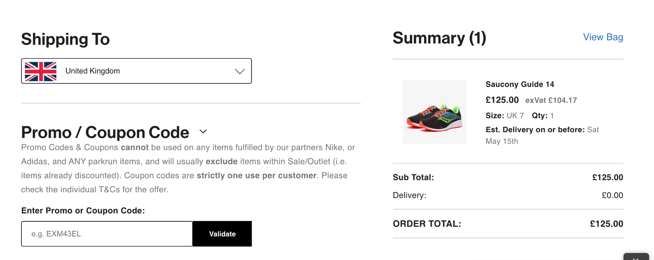
Task: Click the promo code entry field
Action: (x=106, y=233)
